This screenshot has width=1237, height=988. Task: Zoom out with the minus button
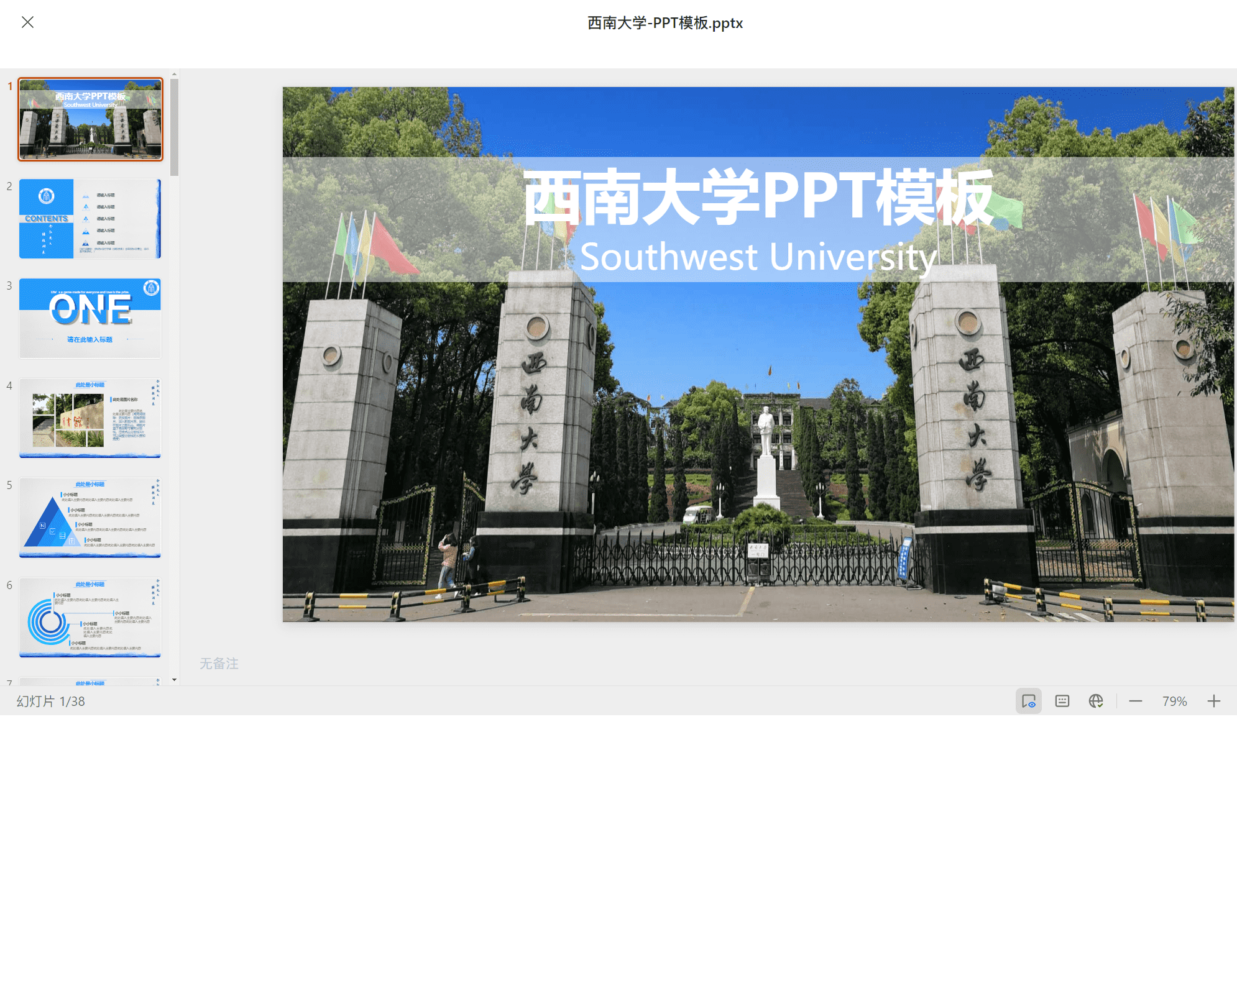(1136, 701)
